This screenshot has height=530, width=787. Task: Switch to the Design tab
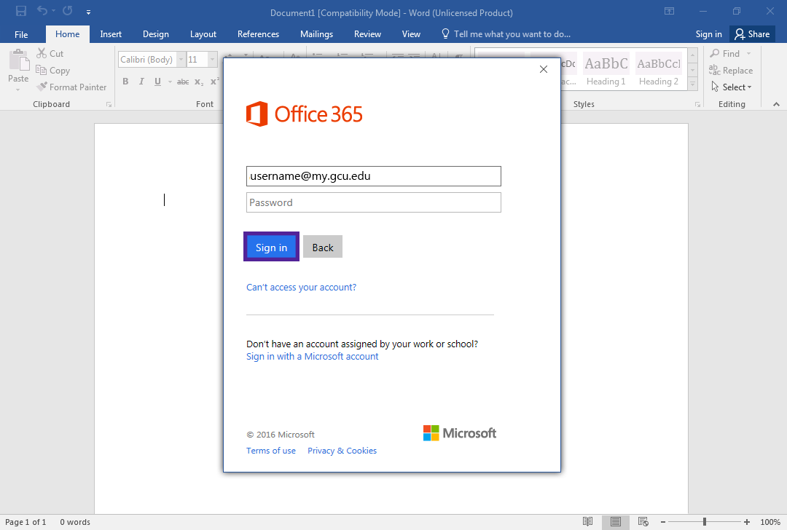click(x=156, y=34)
